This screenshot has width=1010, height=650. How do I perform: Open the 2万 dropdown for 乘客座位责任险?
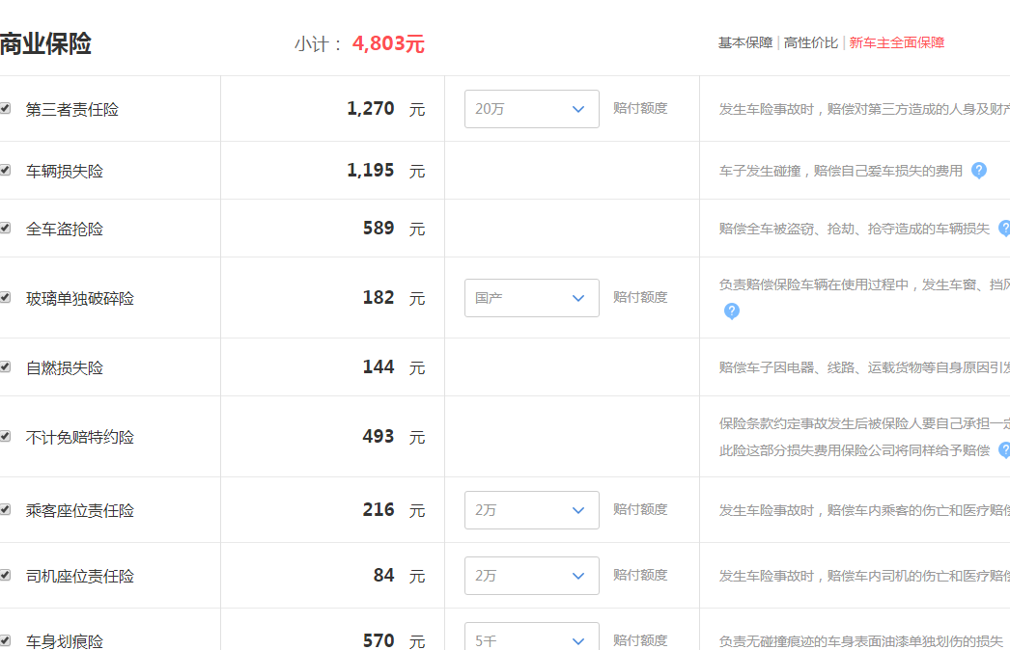click(x=531, y=510)
